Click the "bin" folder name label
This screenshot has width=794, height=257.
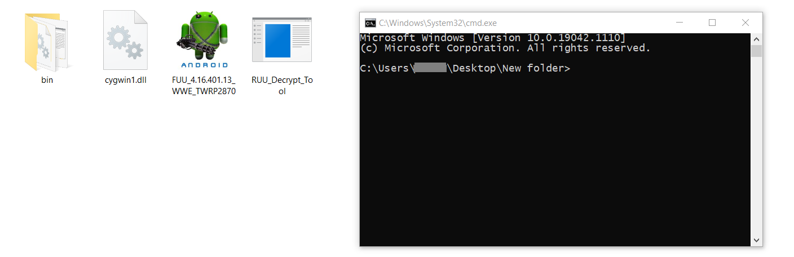coord(47,80)
